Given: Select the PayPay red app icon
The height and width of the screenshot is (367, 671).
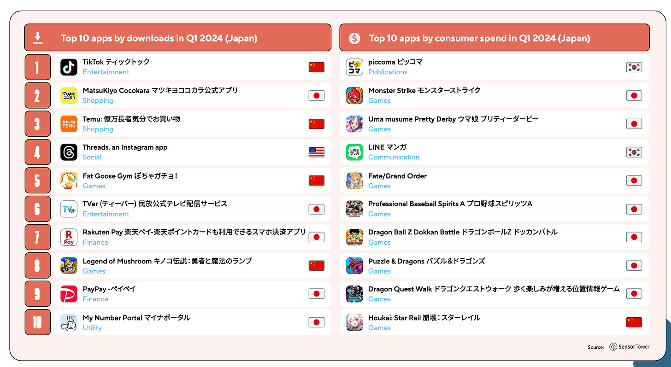Looking at the screenshot, I should tap(69, 294).
